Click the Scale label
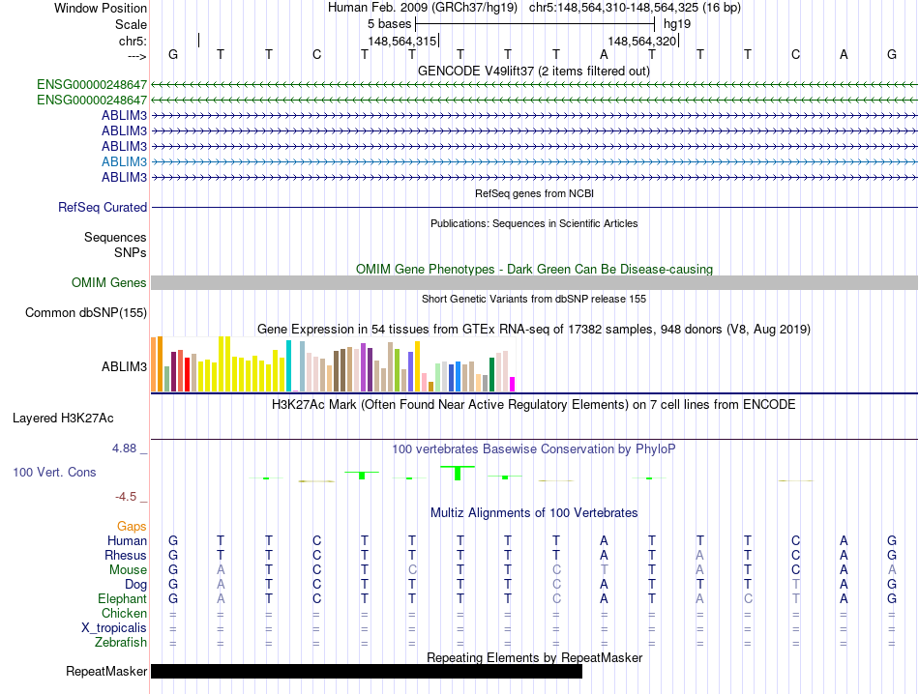 [x=131, y=24]
